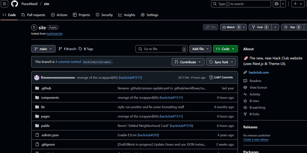Open the Copilot icon in header
The width and height of the screenshot is (307, 153).
[x=277, y=4]
